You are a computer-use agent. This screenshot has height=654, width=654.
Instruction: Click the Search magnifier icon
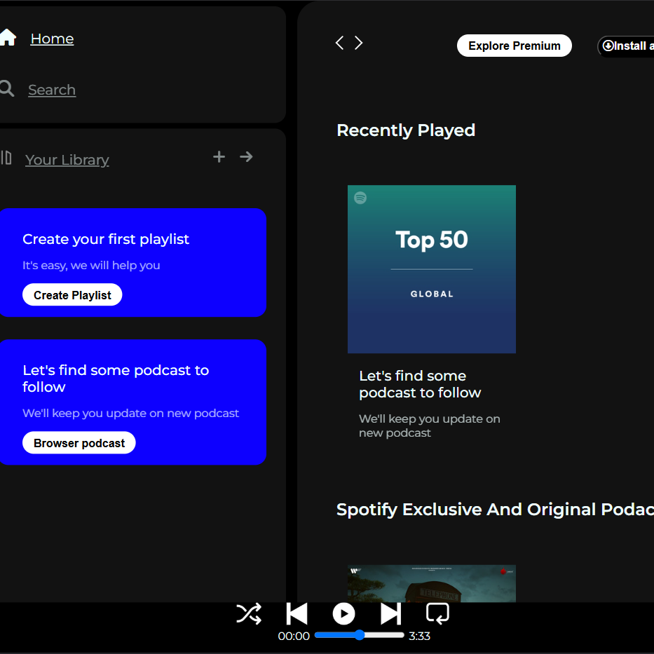click(7, 88)
